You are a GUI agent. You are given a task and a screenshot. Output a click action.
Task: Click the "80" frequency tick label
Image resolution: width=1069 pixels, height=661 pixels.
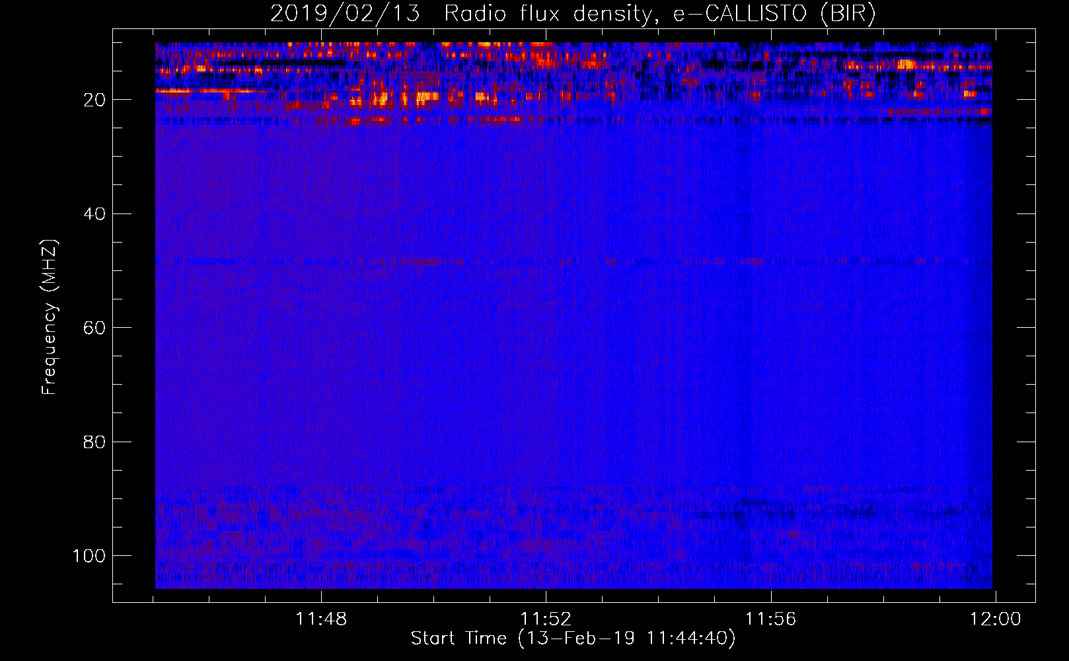click(94, 442)
